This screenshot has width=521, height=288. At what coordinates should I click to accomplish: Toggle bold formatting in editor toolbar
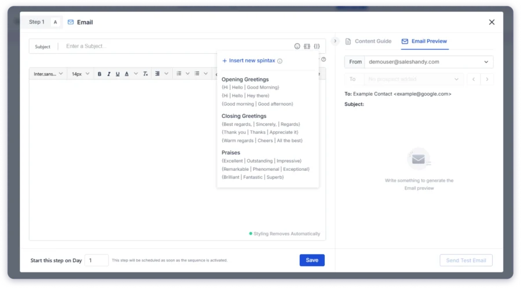(x=100, y=74)
